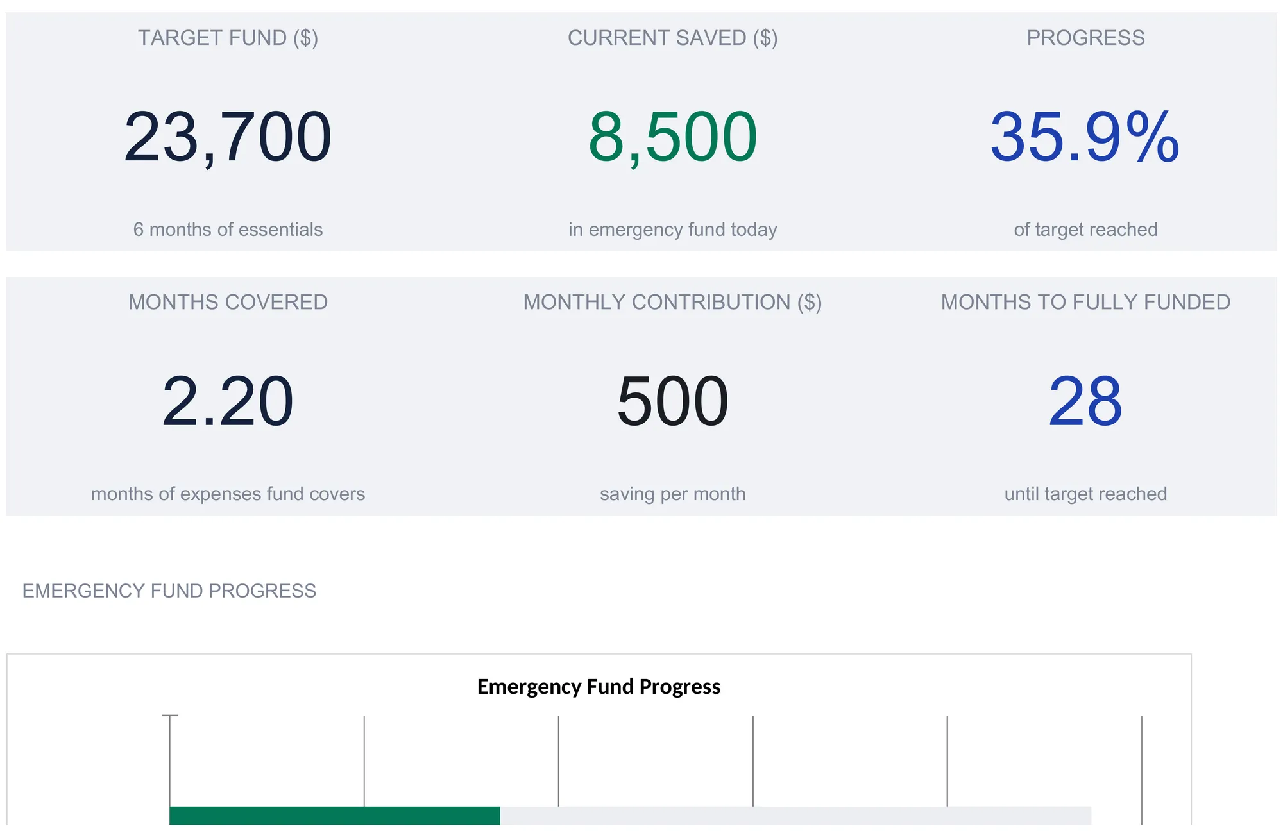Click the gray unfilled progress bar portion

[x=795, y=816]
